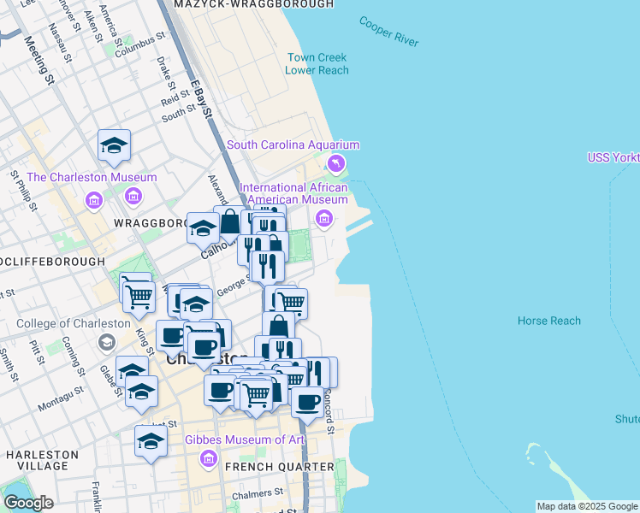Image resolution: width=640 pixels, height=513 pixels.
Task: Click the Coming St label
Action: tap(74, 357)
